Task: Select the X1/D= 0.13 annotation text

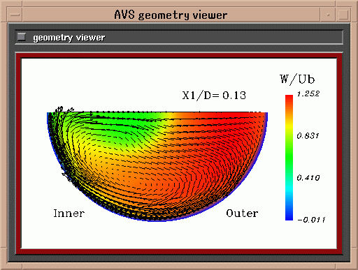Action: 214,96
